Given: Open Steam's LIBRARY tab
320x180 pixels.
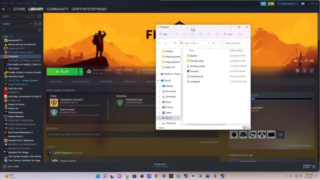Looking at the screenshot, I should pyautogui.click(x=36, y=9).
